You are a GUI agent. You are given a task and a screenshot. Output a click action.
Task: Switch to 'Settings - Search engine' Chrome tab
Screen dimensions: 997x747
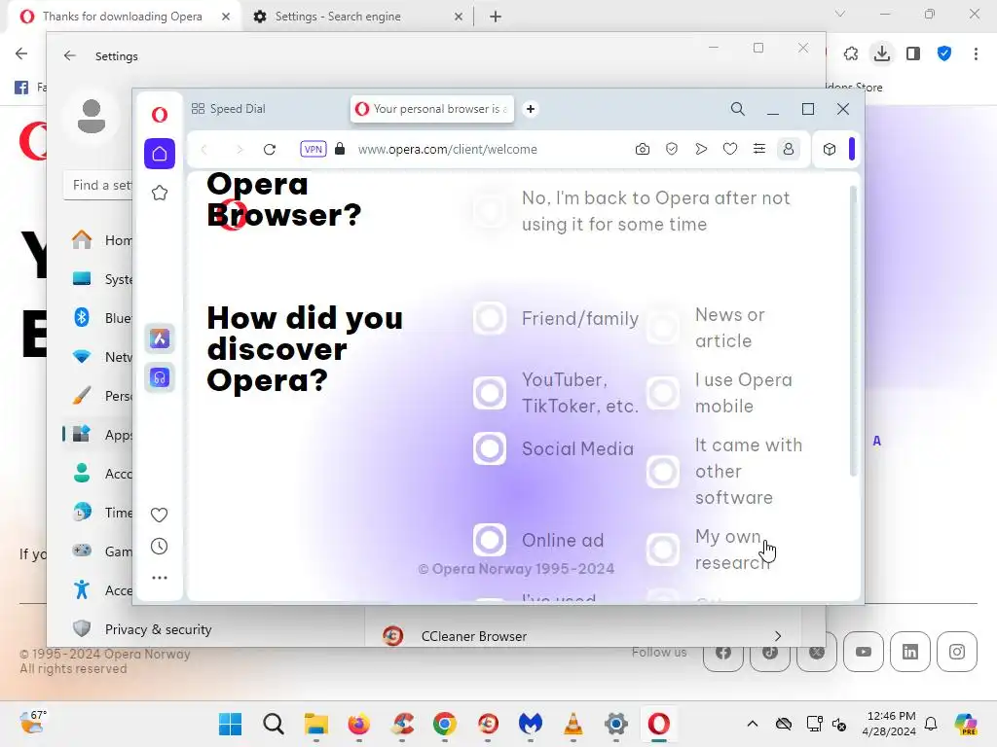click(337, 17)
